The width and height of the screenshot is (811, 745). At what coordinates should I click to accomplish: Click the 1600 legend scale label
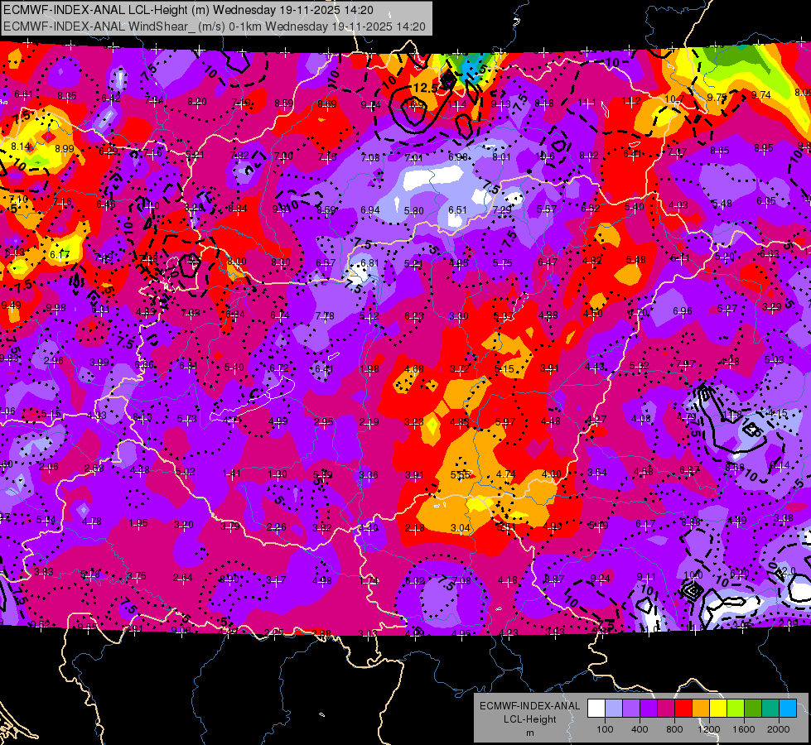pos(744,729)
